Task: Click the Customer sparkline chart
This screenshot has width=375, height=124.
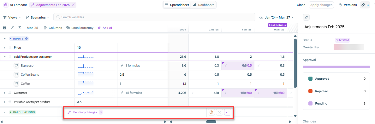Action: click(x=86, y=93)
